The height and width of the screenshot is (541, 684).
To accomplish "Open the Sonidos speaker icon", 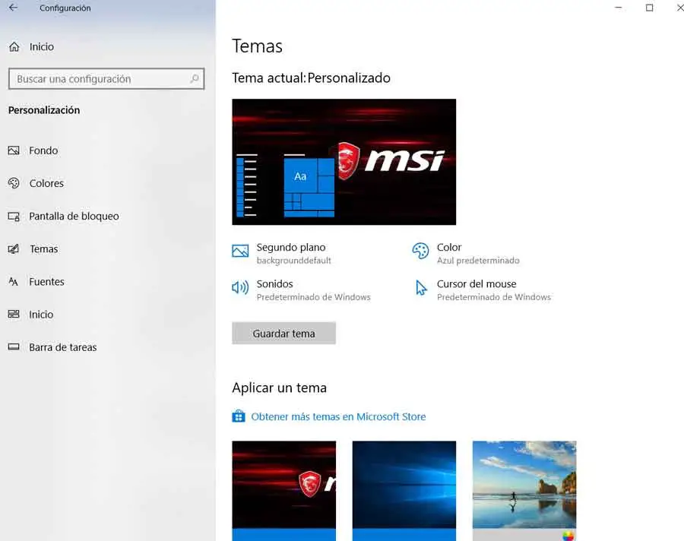I will coord(240,287).
